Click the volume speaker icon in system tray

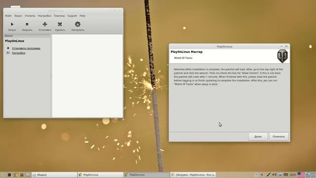click(274, 175)
